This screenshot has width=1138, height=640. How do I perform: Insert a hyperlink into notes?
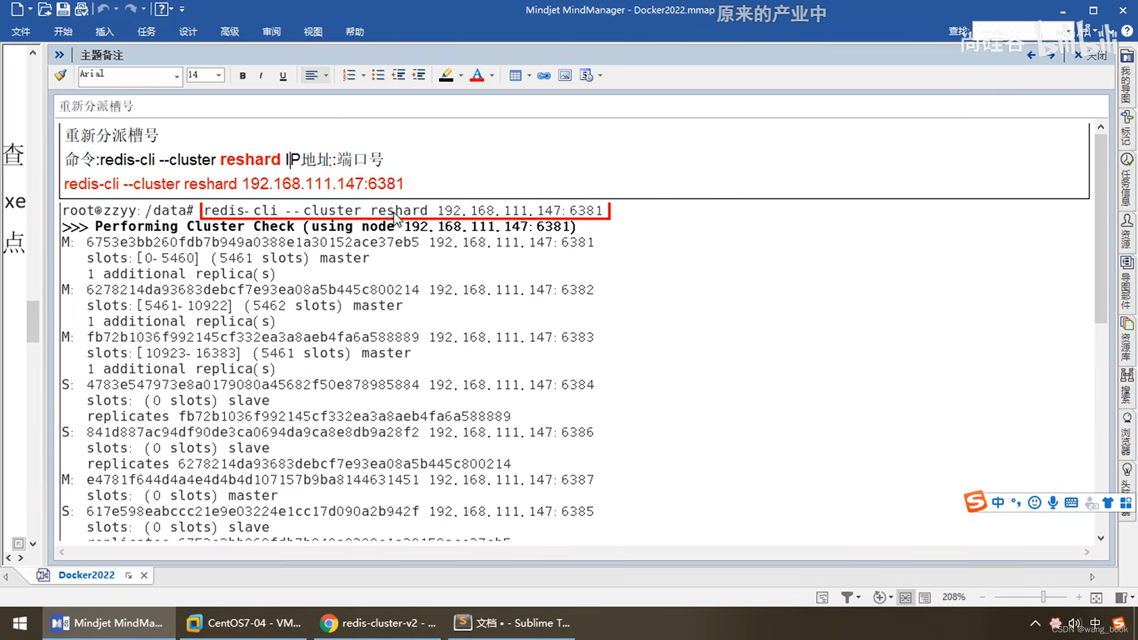point(544,75)
